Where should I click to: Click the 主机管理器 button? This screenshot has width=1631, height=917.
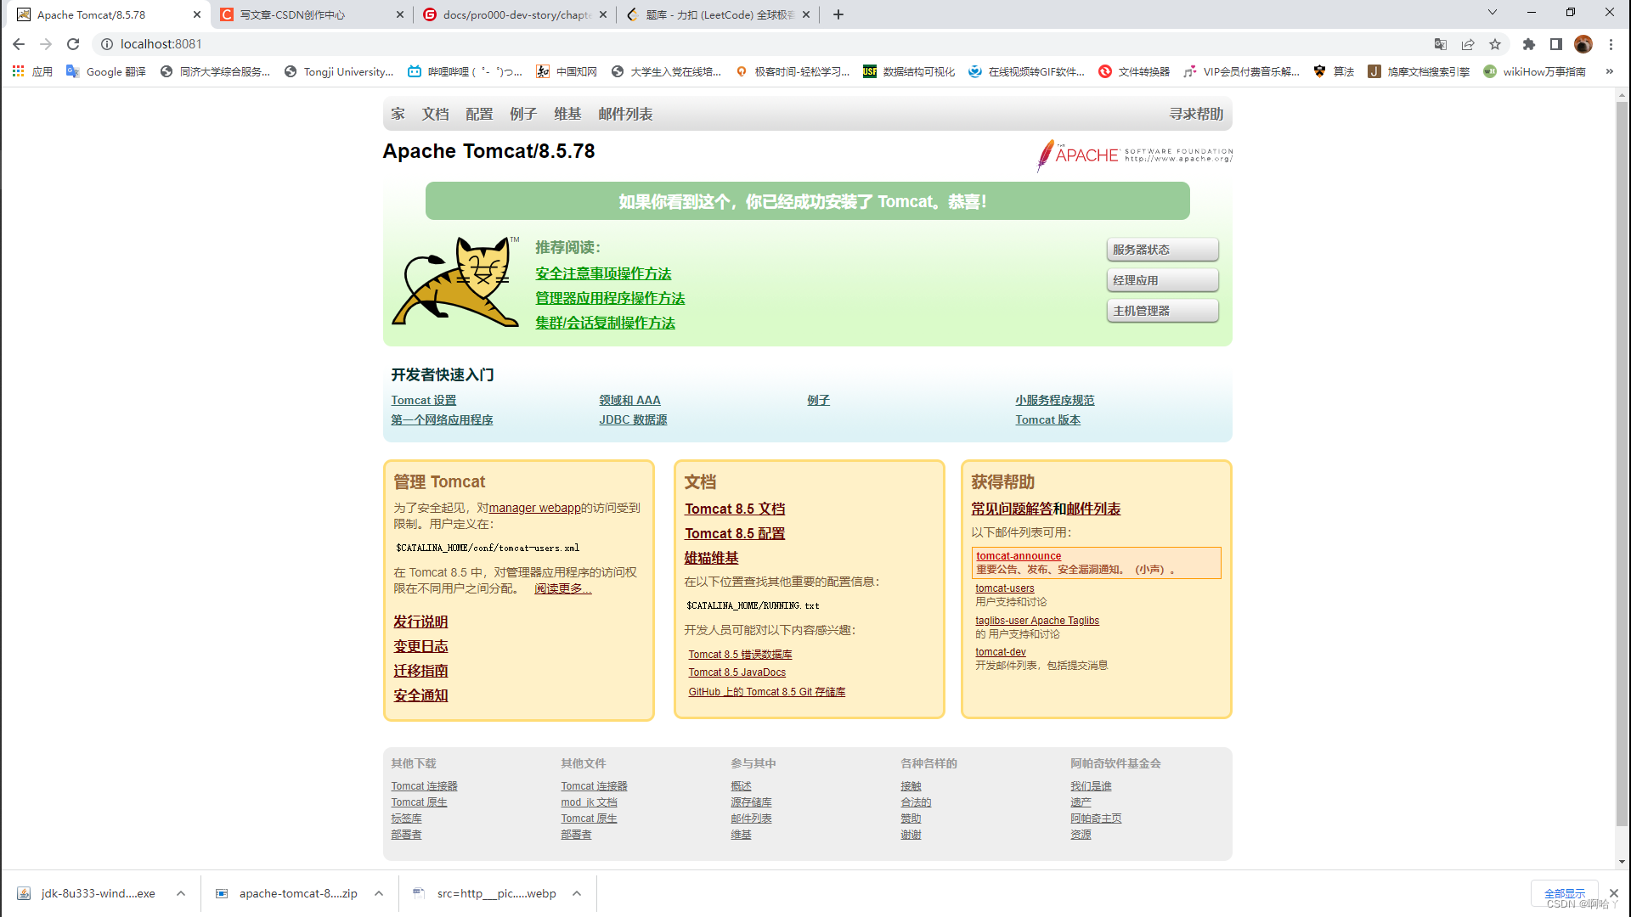point(1162,311)
